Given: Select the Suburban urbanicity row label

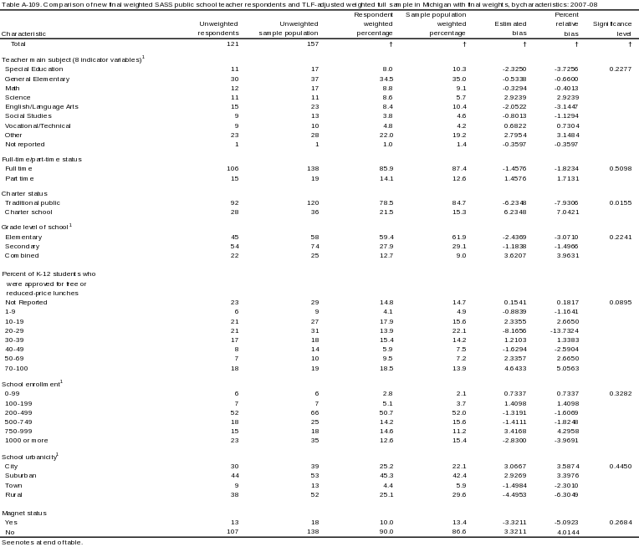Looking at the screenshot, I should [21, 476].
